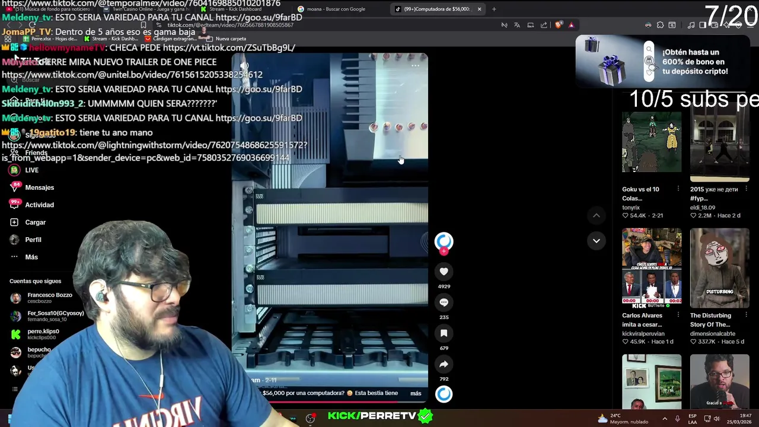
Task: Open the Goku vs el 10 Colas thumbnail
Action: [652, 142]
